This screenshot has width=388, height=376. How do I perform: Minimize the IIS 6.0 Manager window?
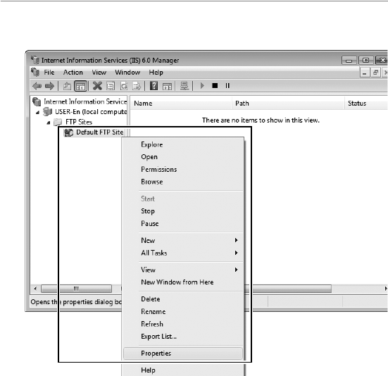[349, 61]
